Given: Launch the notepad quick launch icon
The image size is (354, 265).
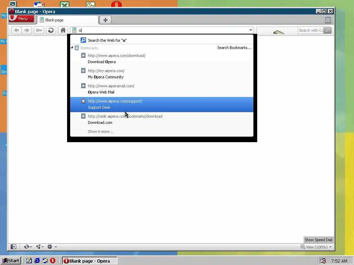Looking at the screenshot, I should (29, 261).
